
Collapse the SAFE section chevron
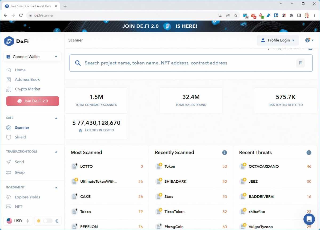56,118
